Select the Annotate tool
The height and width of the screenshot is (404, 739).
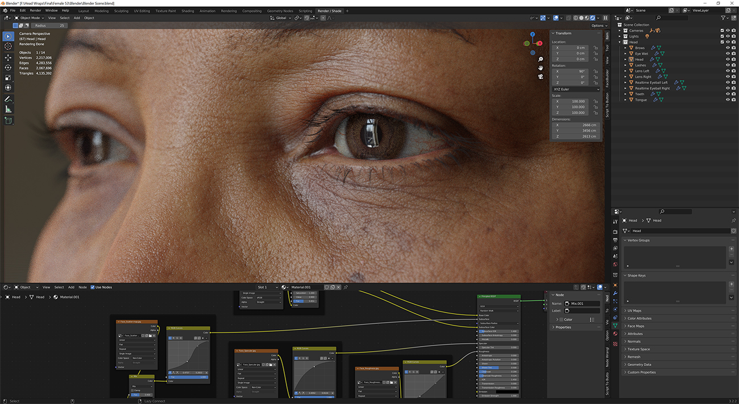7,98
